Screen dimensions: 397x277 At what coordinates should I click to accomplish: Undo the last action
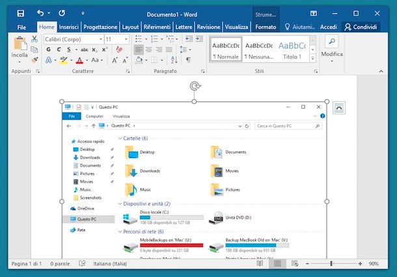tap(40, 12)
